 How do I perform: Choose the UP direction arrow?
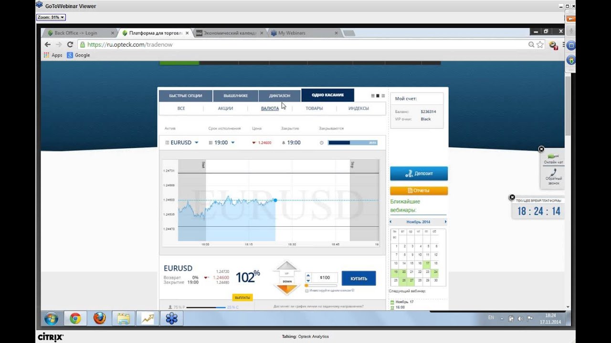click(287, 269)
